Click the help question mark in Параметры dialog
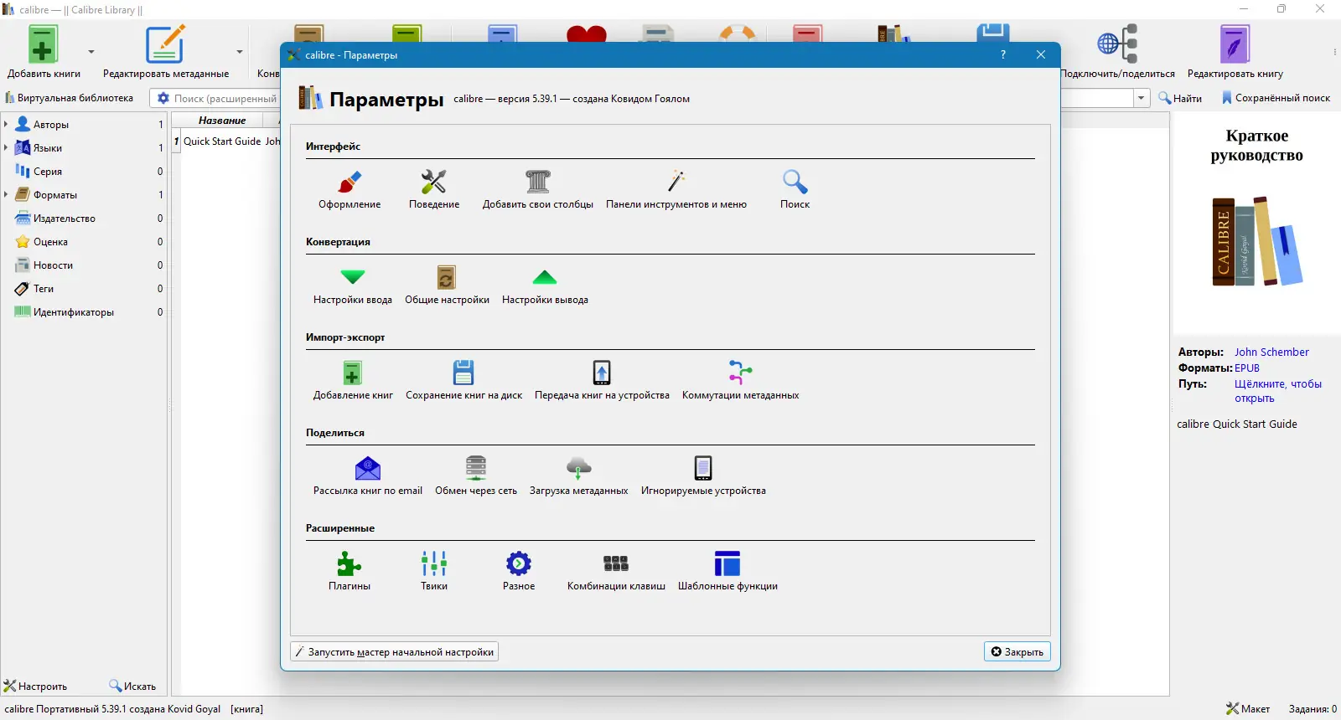The height and width of the screenshot is (720, 1341). click(1003, 54)
